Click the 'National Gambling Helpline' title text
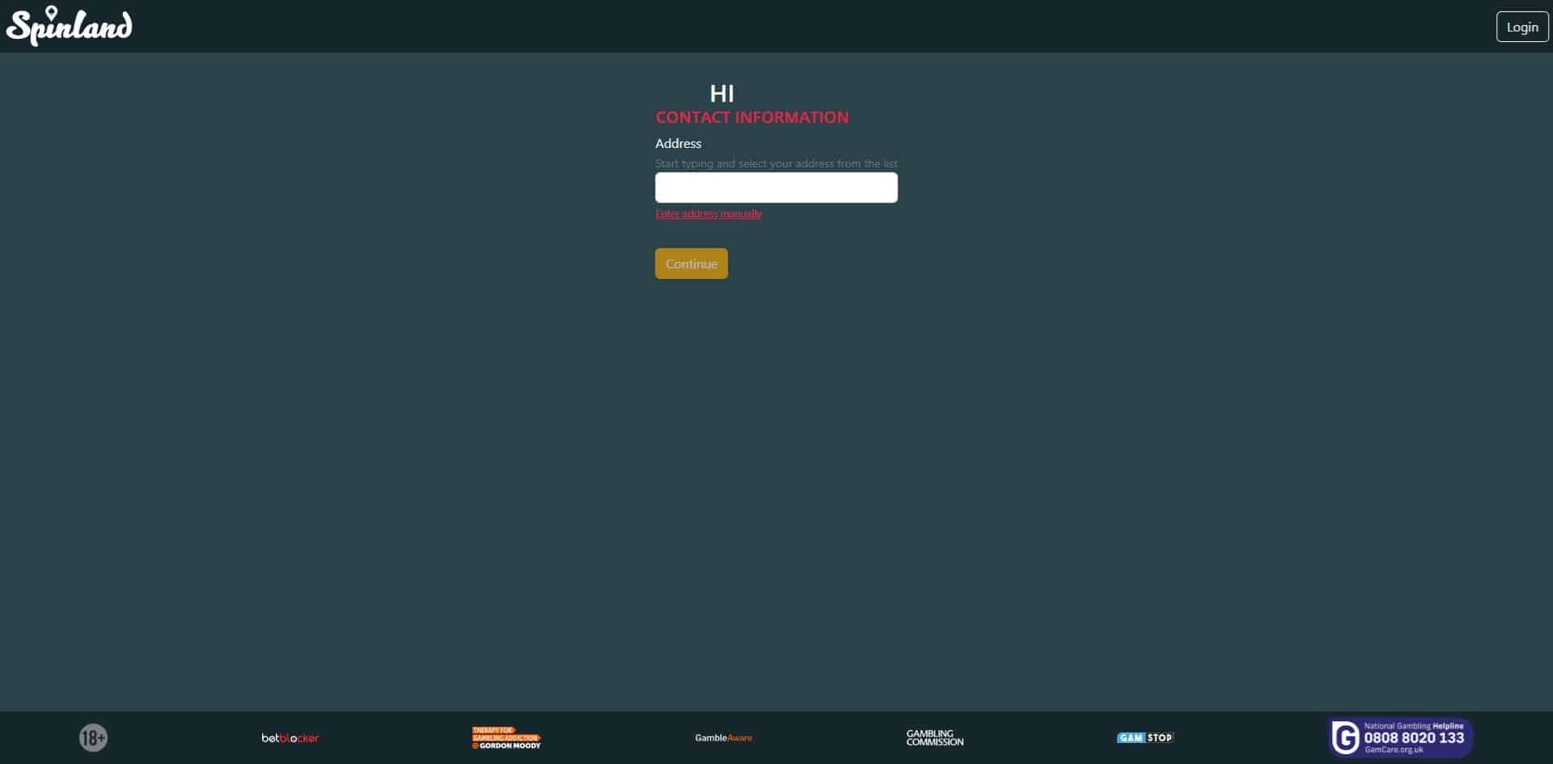This screenshot has height=764, width=1553. [x=1413, y=726]
